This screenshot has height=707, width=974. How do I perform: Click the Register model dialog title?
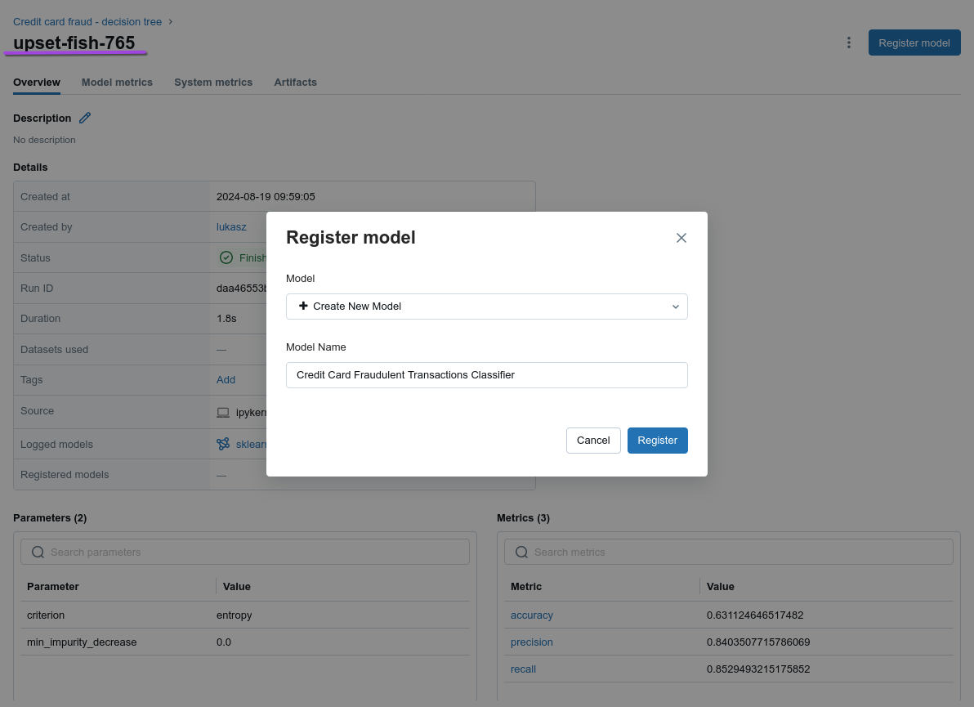351,237
